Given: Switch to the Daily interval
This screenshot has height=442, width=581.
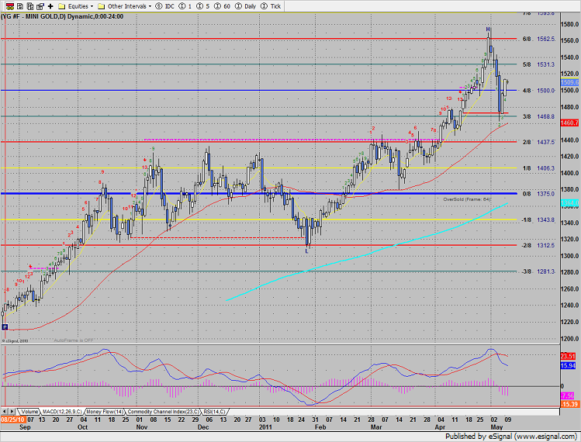Looking at the screenshot, I should pos(245,6).
